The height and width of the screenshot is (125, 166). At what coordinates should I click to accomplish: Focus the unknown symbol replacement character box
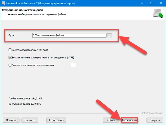click(74, 65)
